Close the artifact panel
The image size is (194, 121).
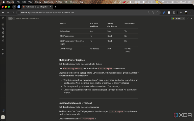tap(191, 18)
